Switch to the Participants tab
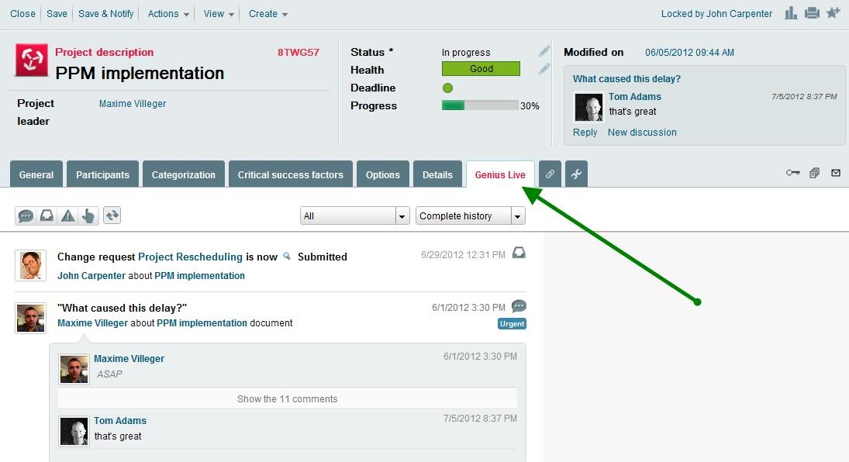 (102, 174)
